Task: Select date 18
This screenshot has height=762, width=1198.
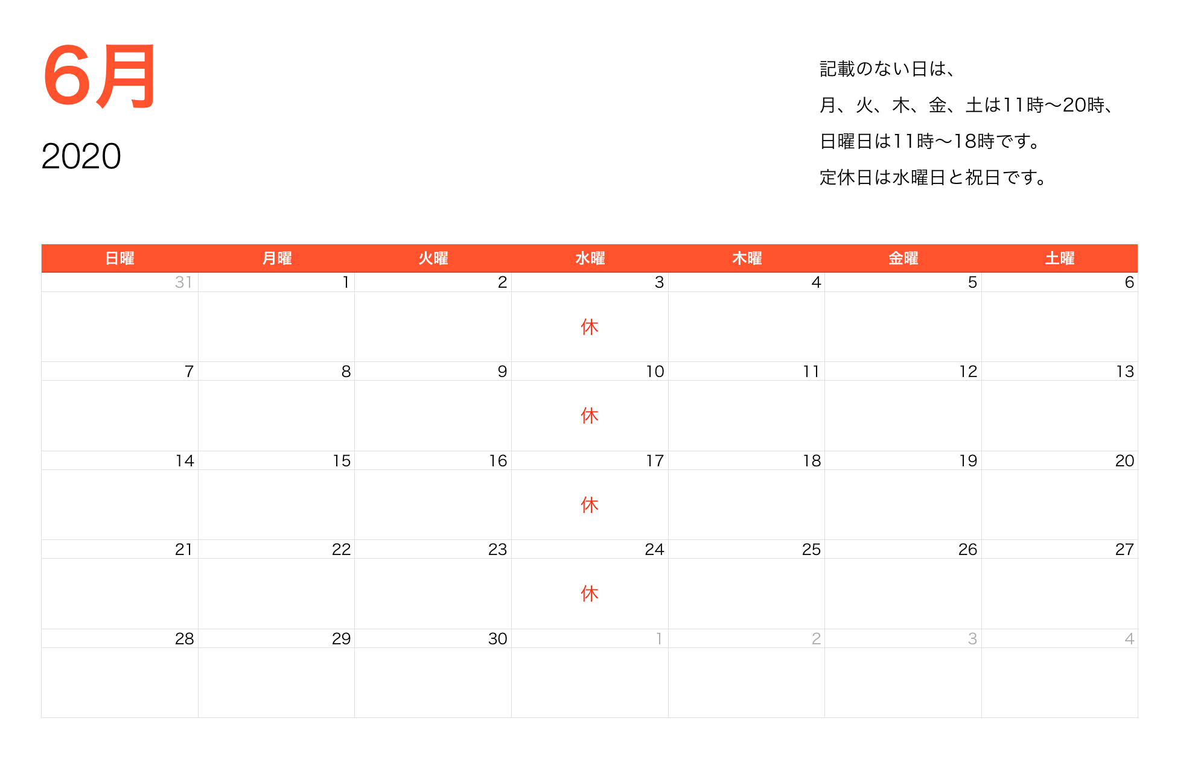Action: tap(812, 461)
